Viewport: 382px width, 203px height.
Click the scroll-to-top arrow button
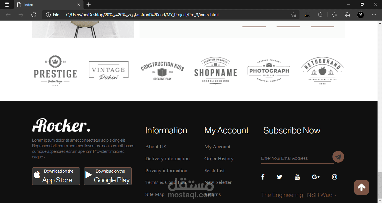pos(362,187)
